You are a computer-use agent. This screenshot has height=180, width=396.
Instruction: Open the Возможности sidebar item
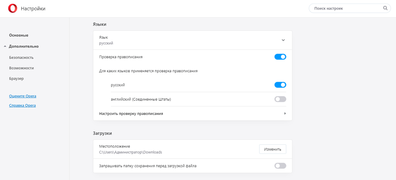tap(21, 68)
